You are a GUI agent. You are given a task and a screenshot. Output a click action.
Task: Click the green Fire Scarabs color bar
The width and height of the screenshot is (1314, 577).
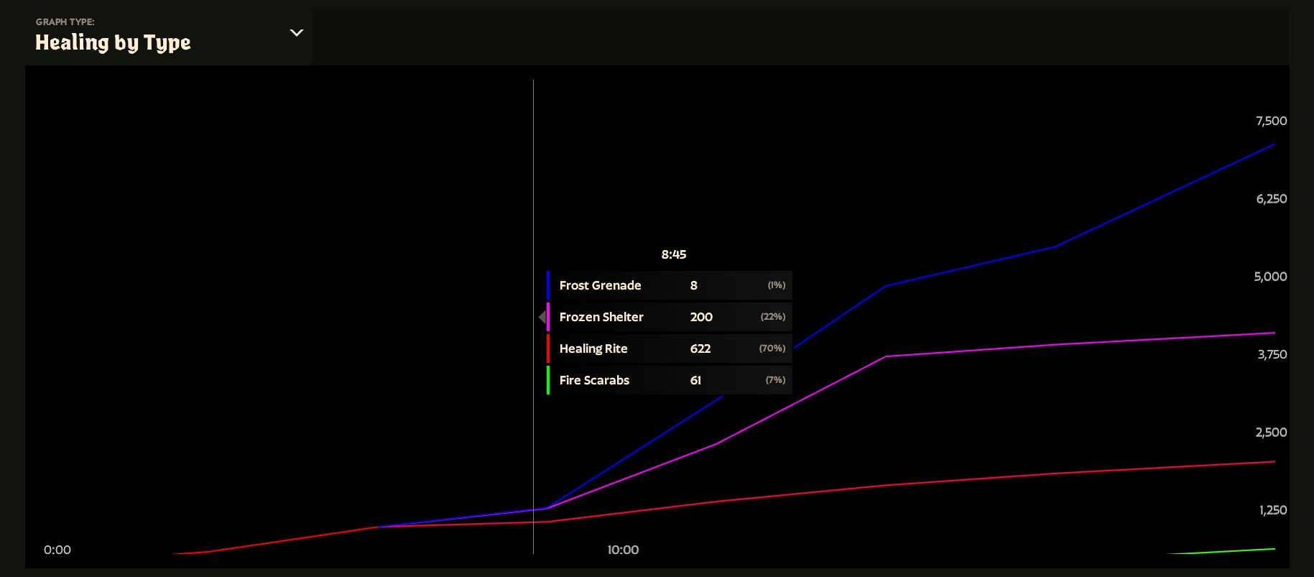click(x=548, y=380)
